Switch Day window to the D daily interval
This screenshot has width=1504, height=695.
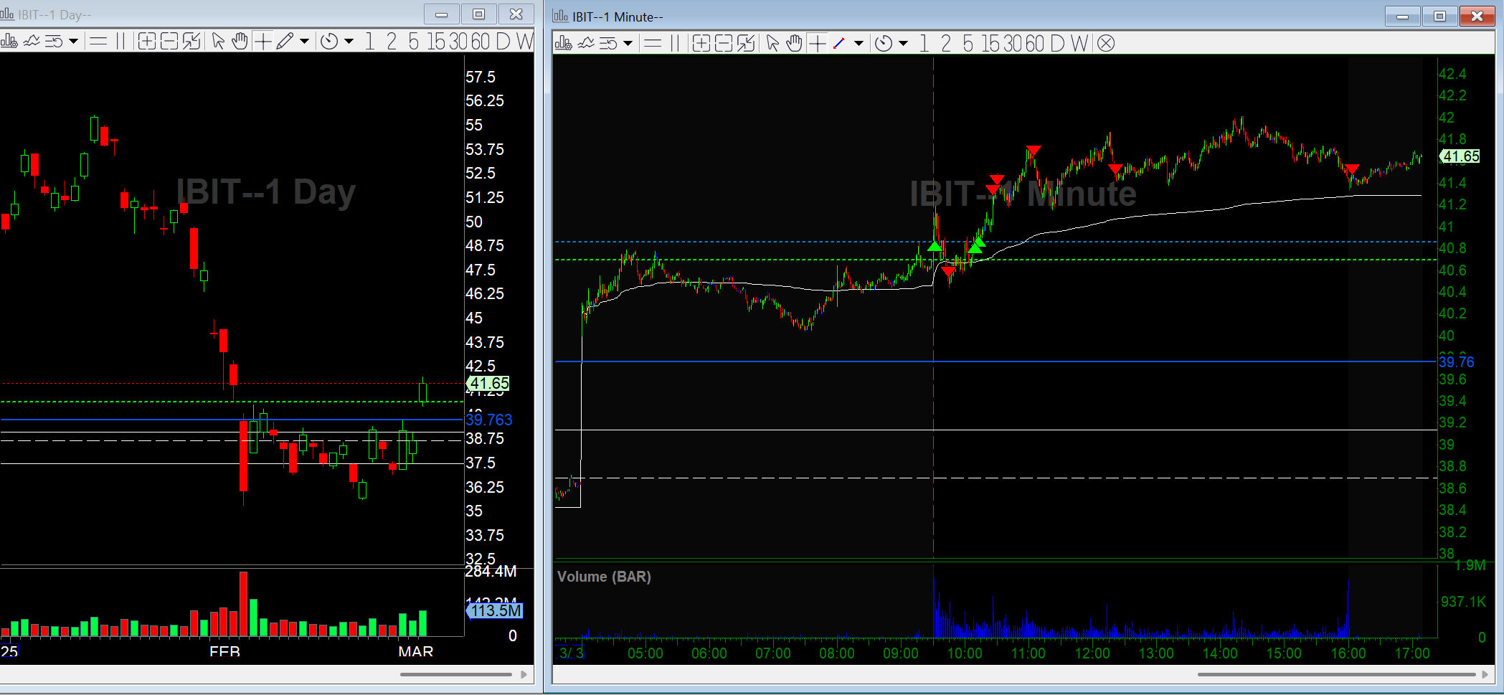tap(503, 42)
